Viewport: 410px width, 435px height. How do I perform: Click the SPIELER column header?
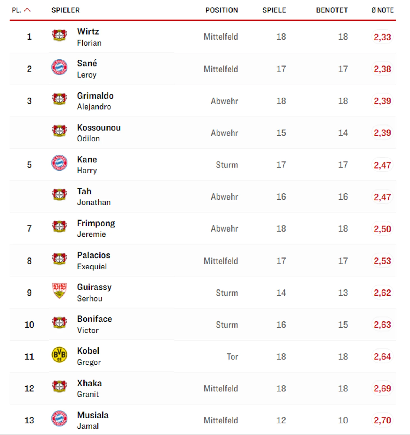pyautogui.click(x=65, y=10)
